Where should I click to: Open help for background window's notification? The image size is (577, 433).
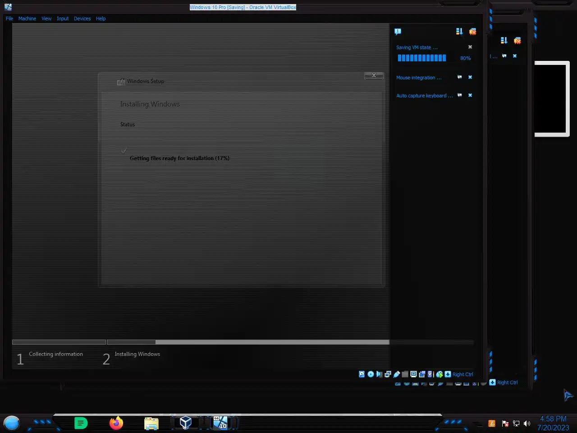pyautogui.click(x=504, y=56)
